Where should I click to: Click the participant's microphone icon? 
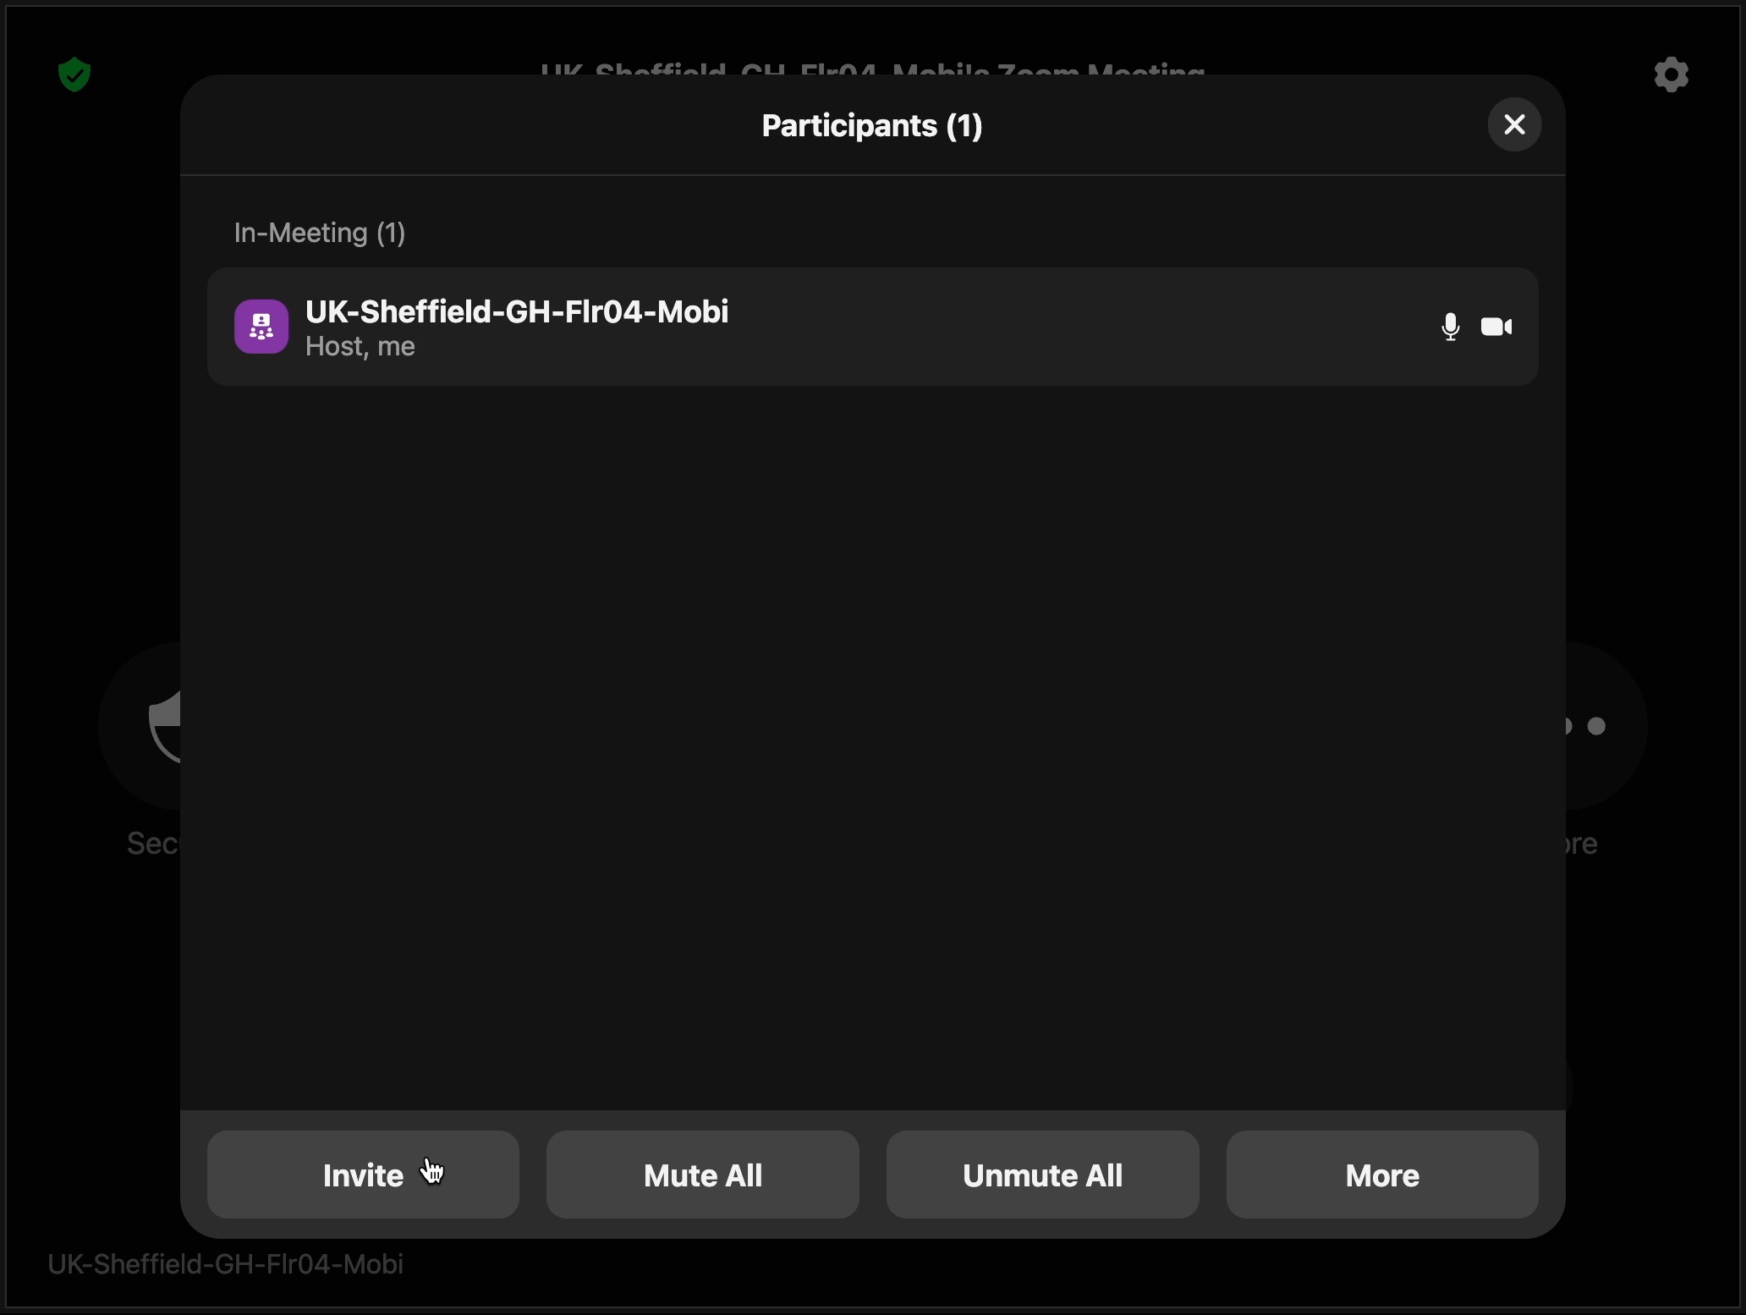1450,327
